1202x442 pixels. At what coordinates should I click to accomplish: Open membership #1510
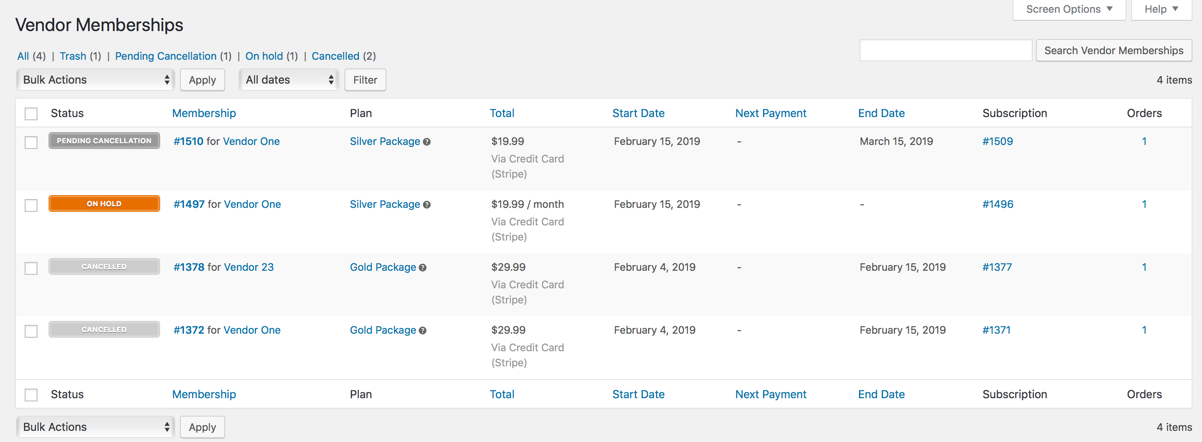coord(188,141)
